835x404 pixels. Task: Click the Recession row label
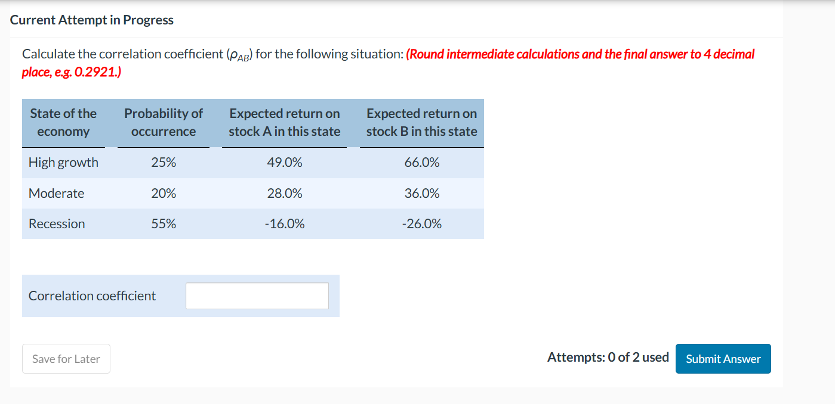pos(57,223)
